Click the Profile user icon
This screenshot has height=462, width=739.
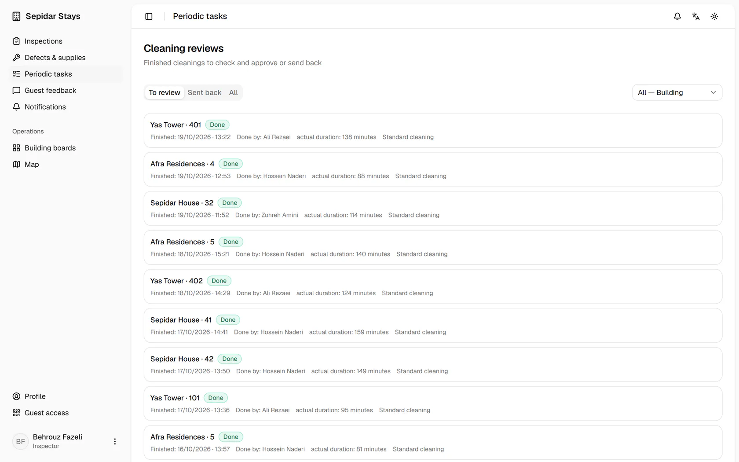pyautogui.click(x=16, y=396)
